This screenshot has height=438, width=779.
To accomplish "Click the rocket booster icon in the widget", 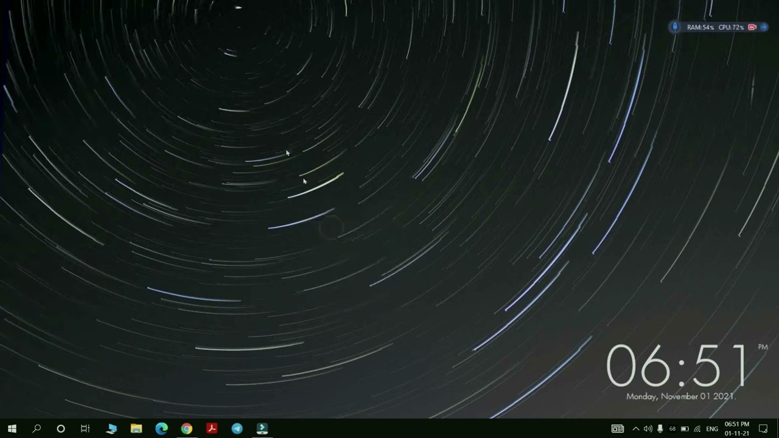I will pos(674,27).
